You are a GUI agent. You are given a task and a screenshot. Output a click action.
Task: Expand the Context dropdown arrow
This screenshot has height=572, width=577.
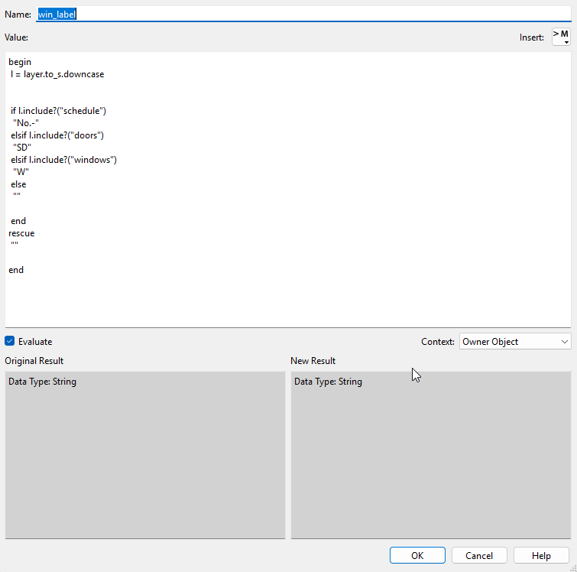click(x=564, y=342)
